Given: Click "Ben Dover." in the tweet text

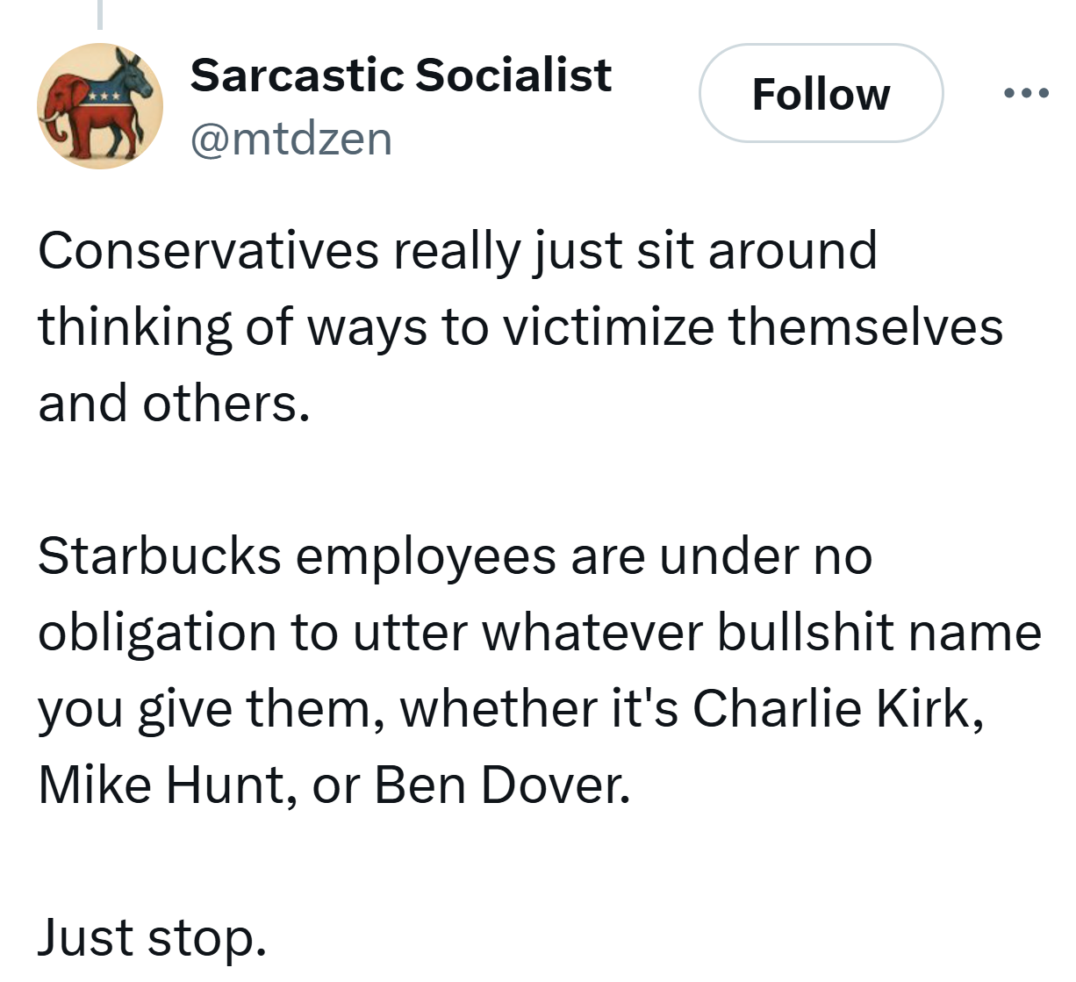Looking at the screenshot, I should click(502, 785).
